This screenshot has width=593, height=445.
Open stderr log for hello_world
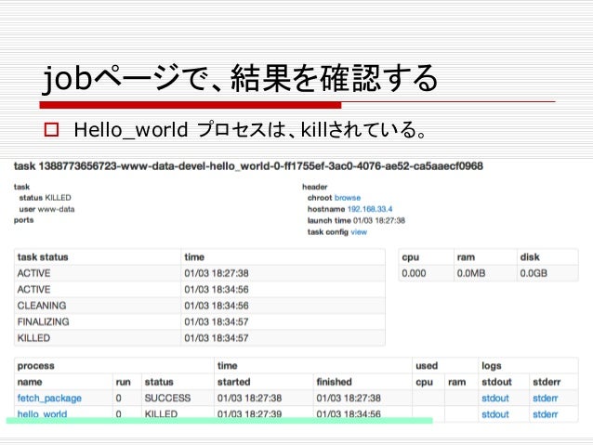tap(546, 413)
